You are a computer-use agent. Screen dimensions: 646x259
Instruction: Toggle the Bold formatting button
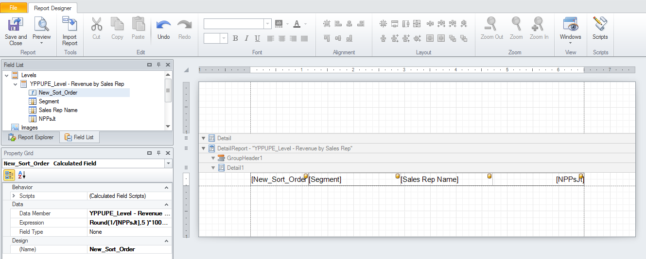pos(235,38)
